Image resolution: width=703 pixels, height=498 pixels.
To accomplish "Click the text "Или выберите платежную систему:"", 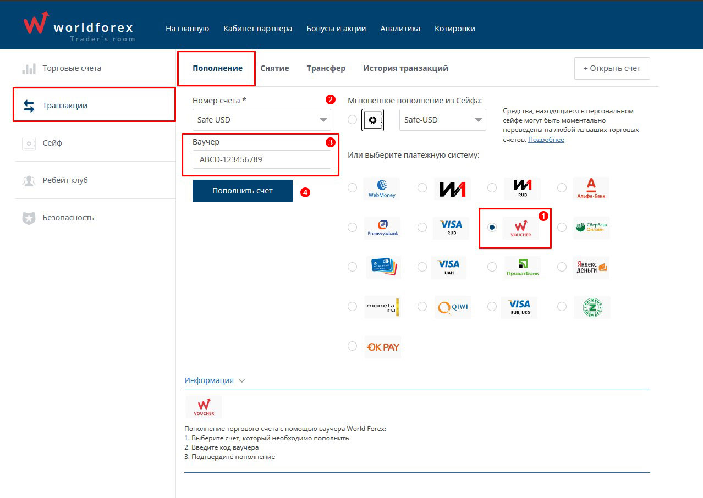I will (x=414, y=155).
